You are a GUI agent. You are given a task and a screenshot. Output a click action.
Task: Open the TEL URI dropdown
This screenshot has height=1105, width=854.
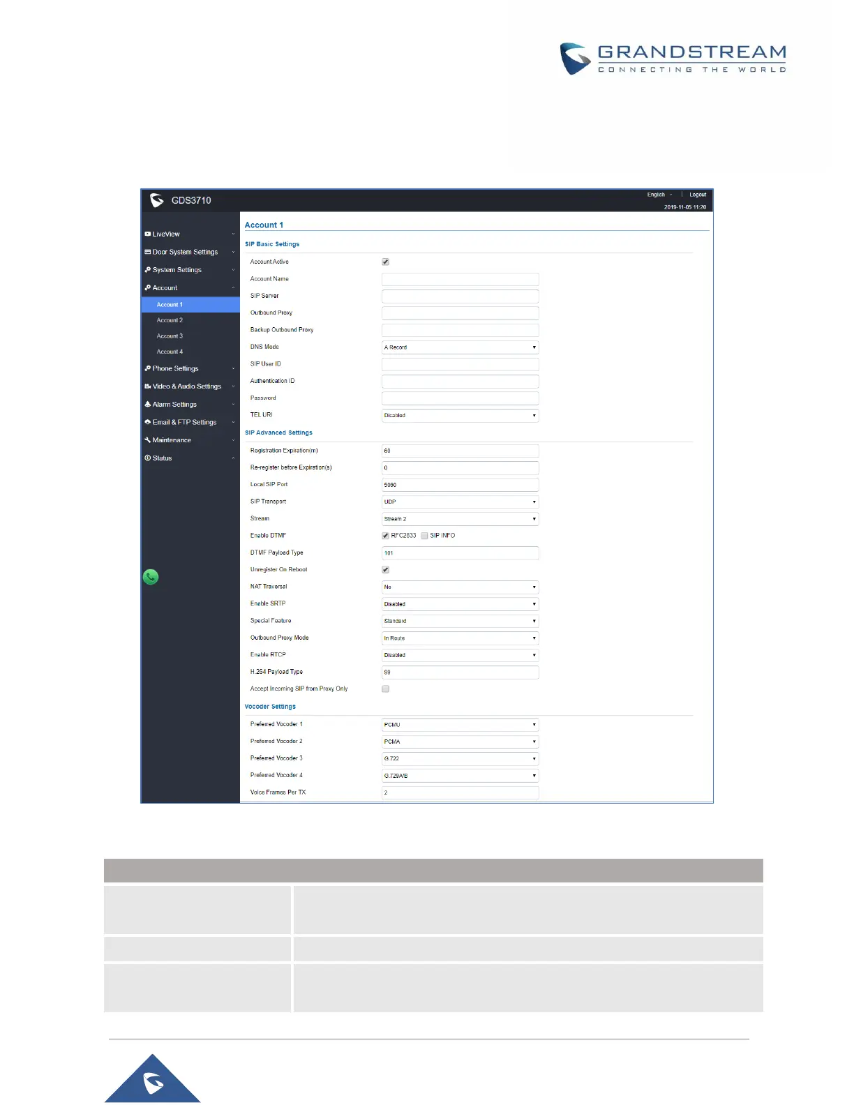coord(460,416)
